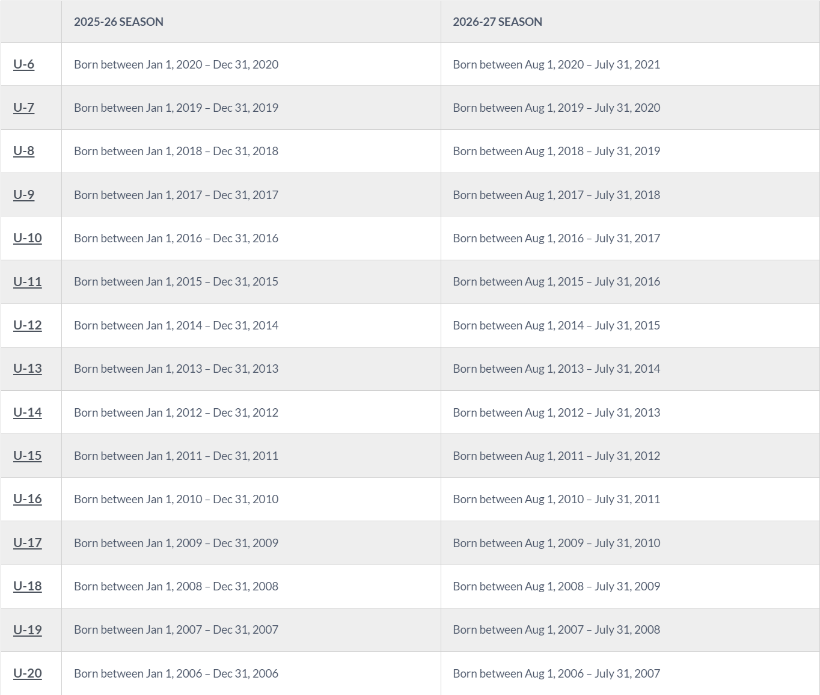This screenshot has width=820, height=695.
Task: Click the U-17 link
Action: click(28, 543)
